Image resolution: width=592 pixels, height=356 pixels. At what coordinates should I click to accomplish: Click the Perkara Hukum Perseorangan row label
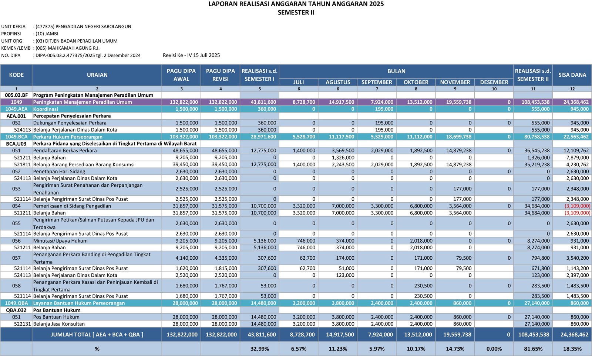coord(68,137)
